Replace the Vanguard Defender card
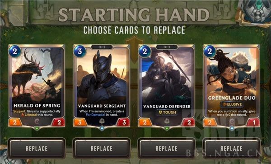The width and height of the screenshot is (271, 164). pyautogui.click(x=167, y=149)
